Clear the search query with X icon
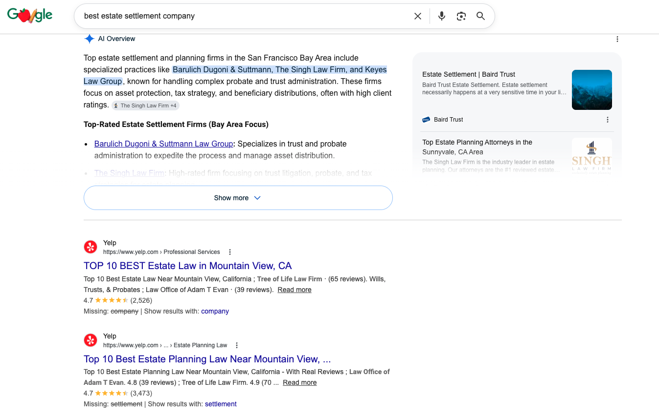659x420 pixels. 418,16
